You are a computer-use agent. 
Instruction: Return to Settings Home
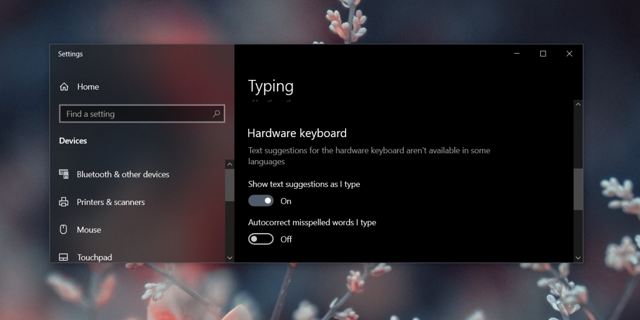tap(88, 87)
